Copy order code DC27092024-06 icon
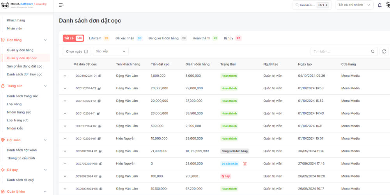 coord(101,164)
